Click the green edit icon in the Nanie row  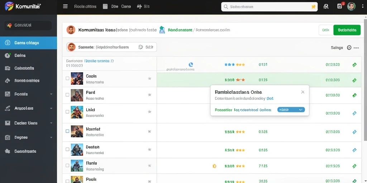pos(354,166)
